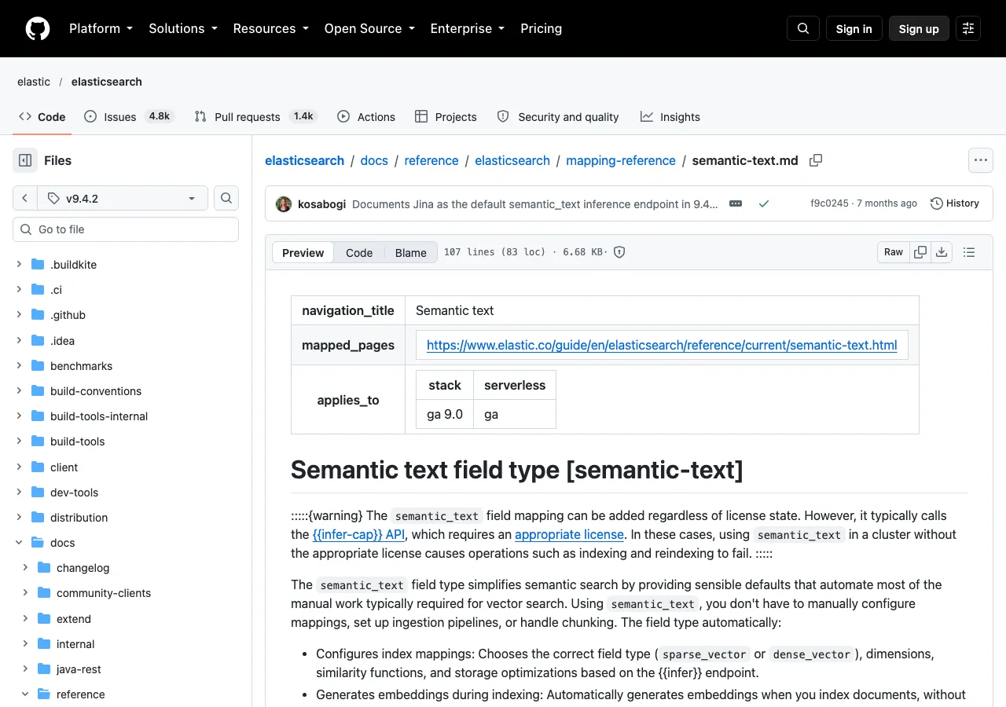This screenshot has height=707, width=1006.
Task: Open the GitHub homepage logo
Action: click(x=38, y=28)
